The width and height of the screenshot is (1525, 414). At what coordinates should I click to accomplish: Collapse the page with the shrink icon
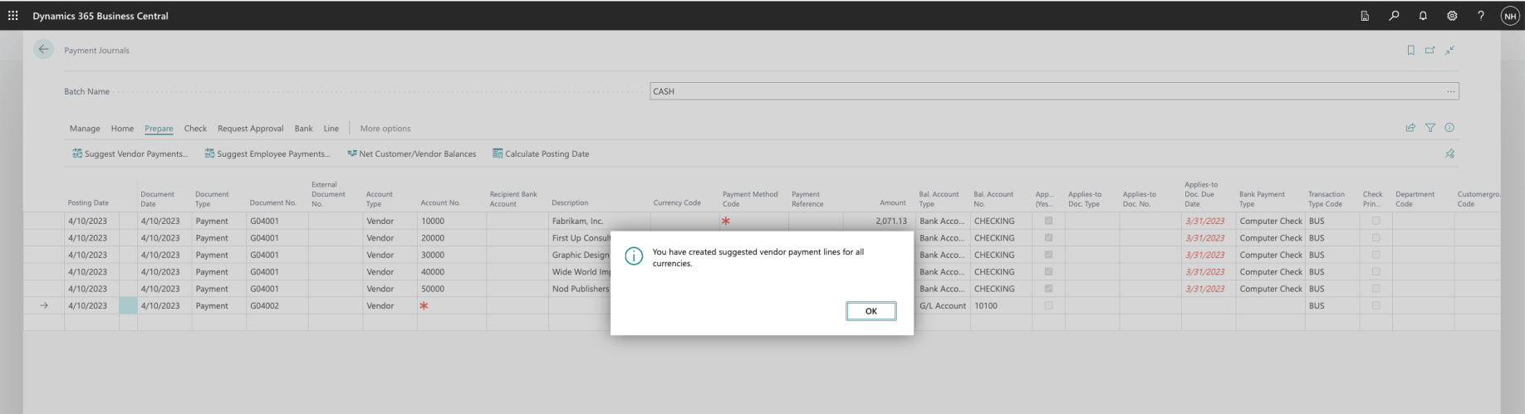pos(1449,51)
